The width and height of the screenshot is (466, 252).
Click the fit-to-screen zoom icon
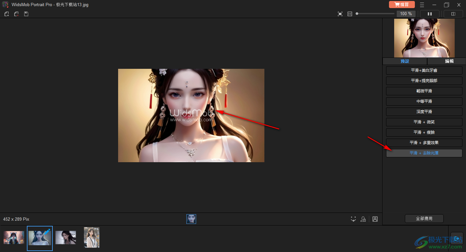click(340, 14)
